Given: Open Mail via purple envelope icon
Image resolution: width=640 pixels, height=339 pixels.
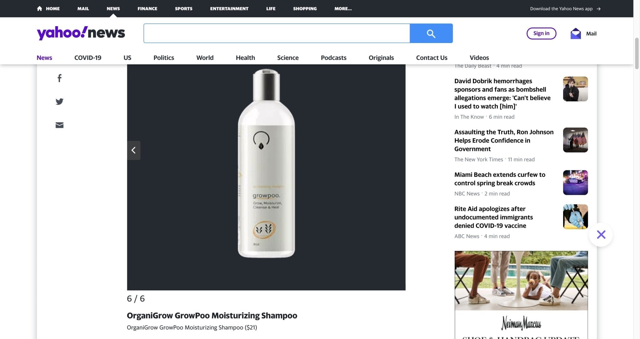Looking at the screenshot, I should [576, 33].
